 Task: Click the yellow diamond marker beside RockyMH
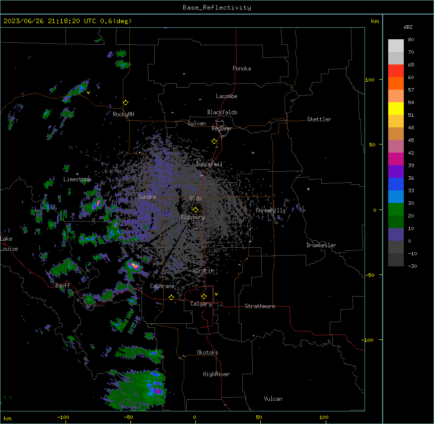coord(126,102)
